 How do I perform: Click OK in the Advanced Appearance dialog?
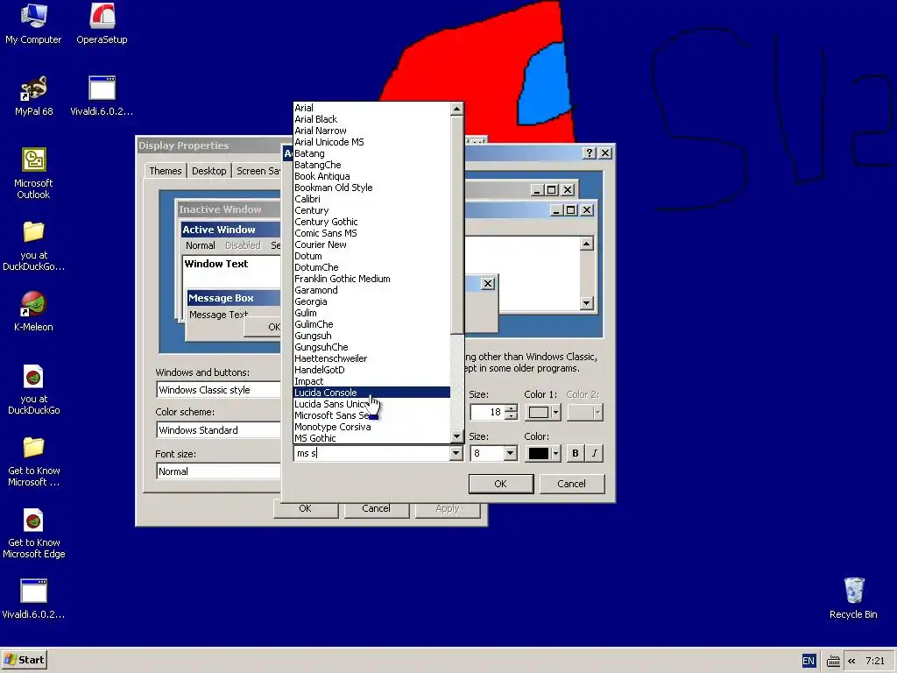(500, 484)
